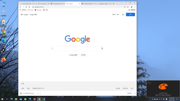This screenshot has height=101, width=180.
Task: Open Windows taskbar search
Action: 7,99
